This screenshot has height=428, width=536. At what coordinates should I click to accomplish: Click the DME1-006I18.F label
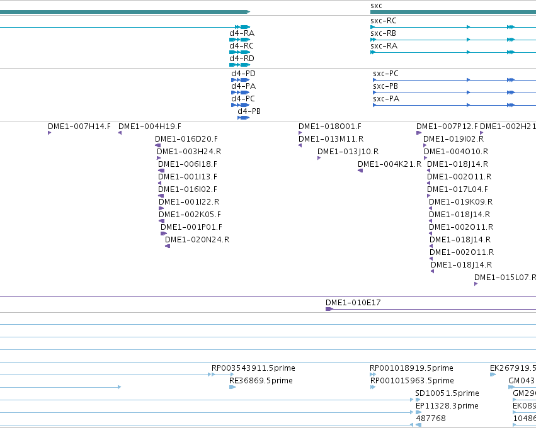[x=188, y=165]
